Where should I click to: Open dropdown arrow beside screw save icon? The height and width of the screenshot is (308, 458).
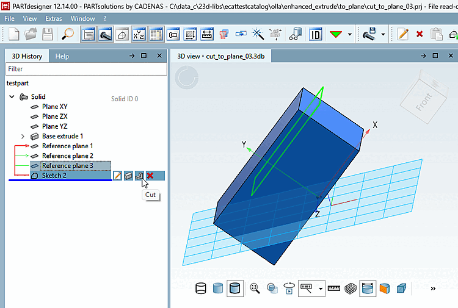point(383,34)
